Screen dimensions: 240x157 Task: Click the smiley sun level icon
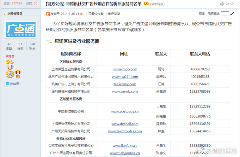click(8, 62)
